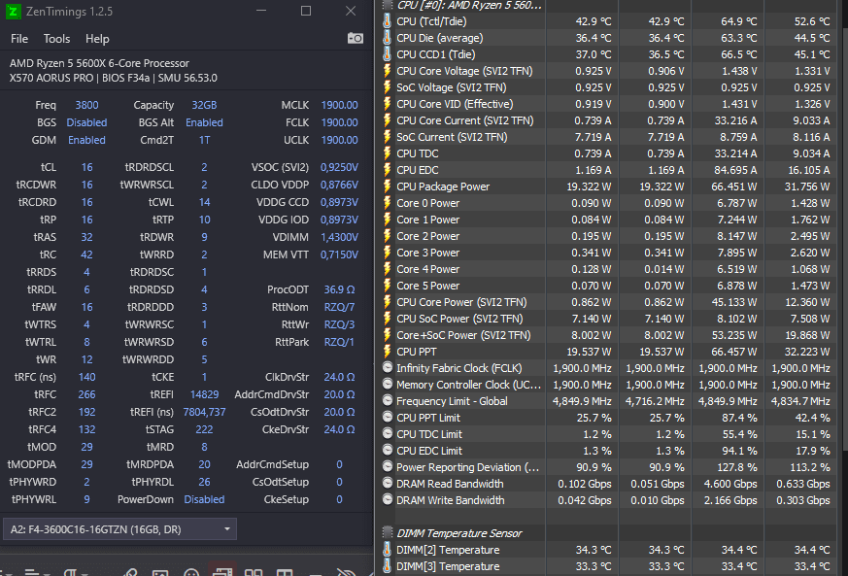Click lightning icon beside CPU Core Current
Image resolution: width=848 pixels, height=576 pixels.
click(388, 120)
